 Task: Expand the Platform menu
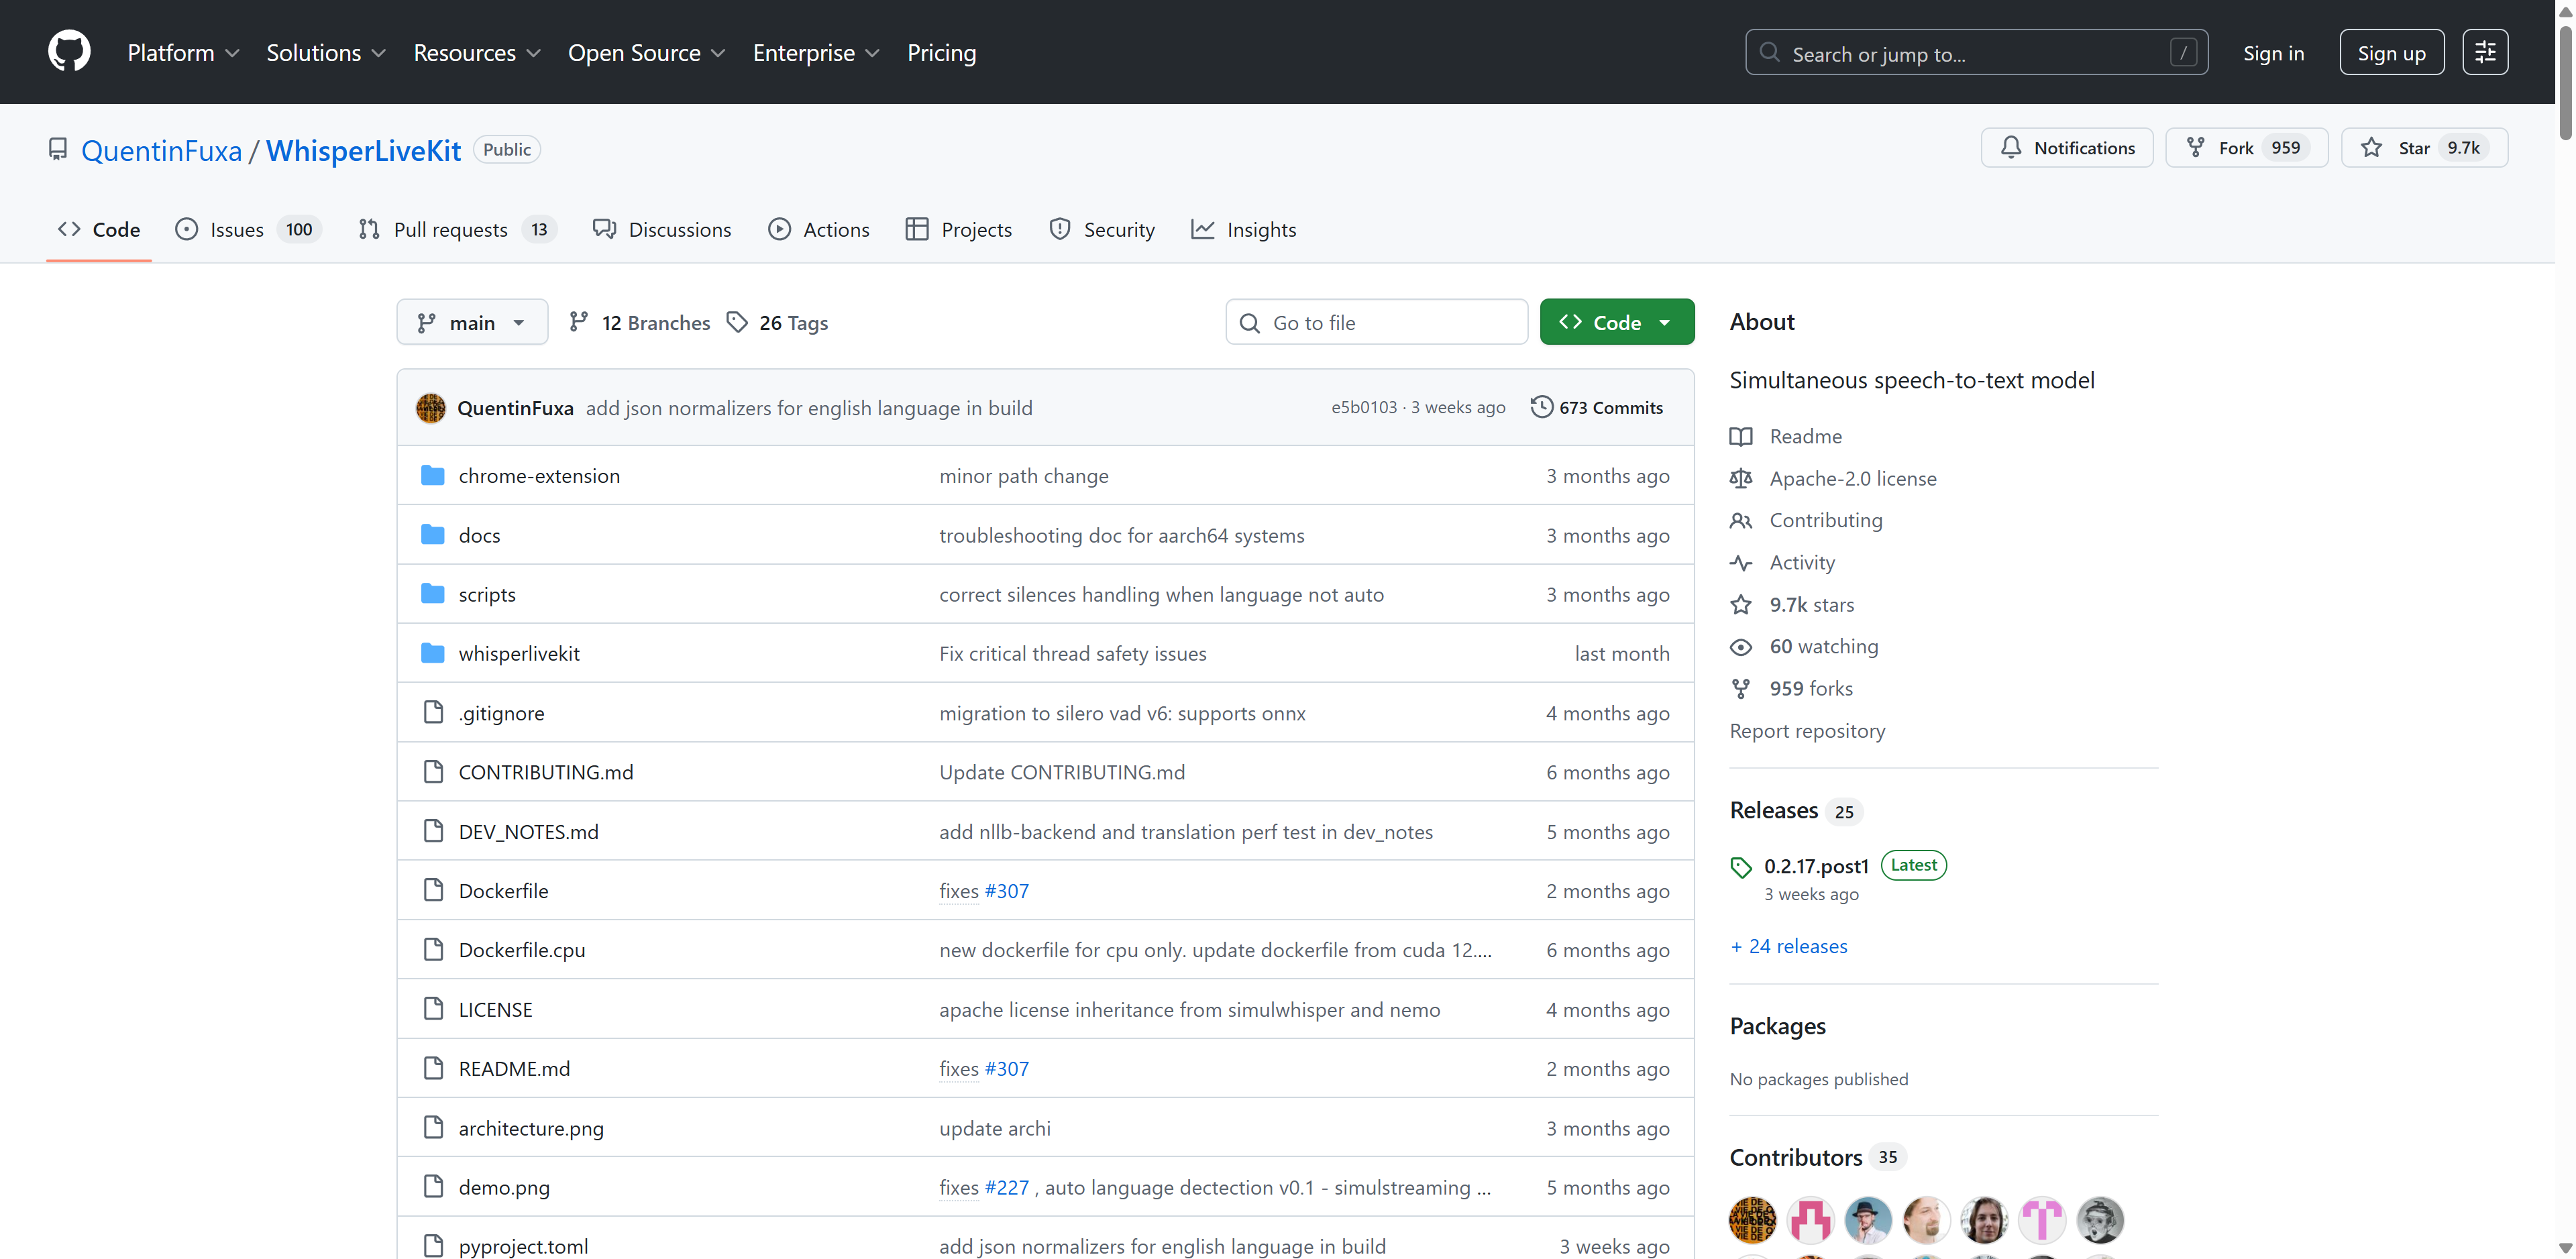[x=183, y=52]
